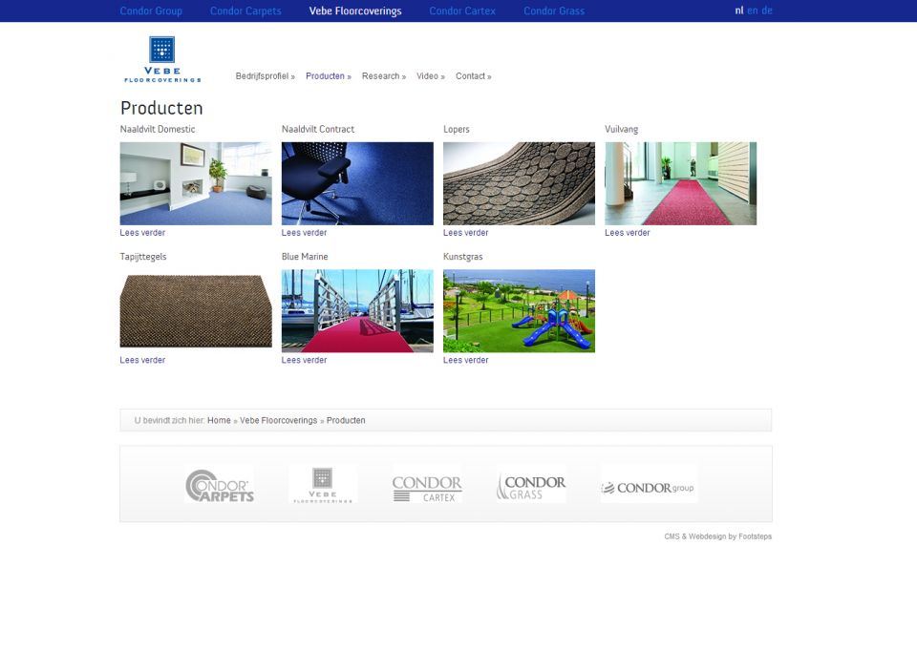Open the Condor Grass footer logo
The image size is (917, 672).
coord(531,485)
